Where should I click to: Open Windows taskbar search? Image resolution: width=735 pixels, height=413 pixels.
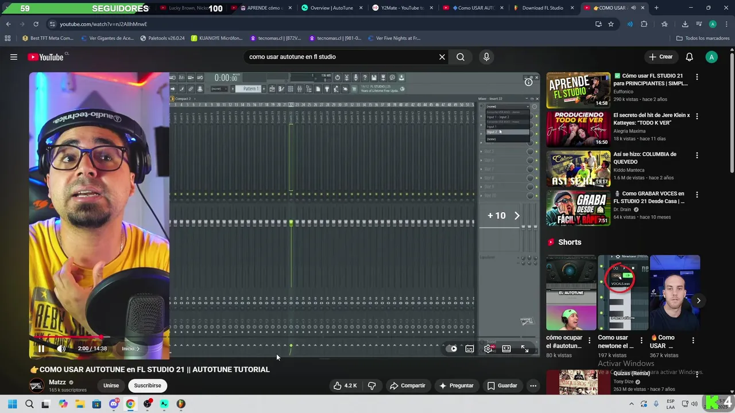pyautogui.click(x=29, y=404)
